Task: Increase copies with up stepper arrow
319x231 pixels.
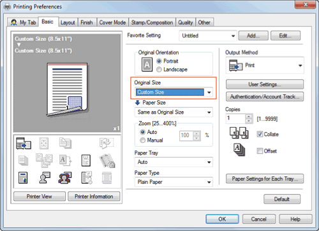Action: point(249,116)
